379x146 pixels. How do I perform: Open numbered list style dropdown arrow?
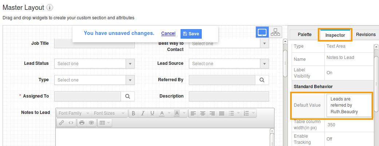(x=253, y=113)
